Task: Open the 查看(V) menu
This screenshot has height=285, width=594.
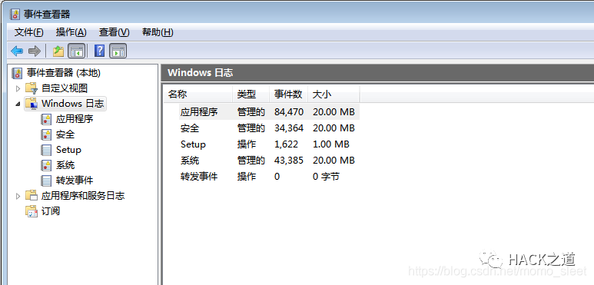Action: tap(114, 32)
